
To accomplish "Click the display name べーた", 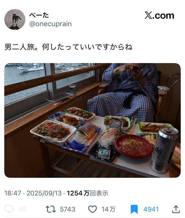I will click(x=39, y=15).
